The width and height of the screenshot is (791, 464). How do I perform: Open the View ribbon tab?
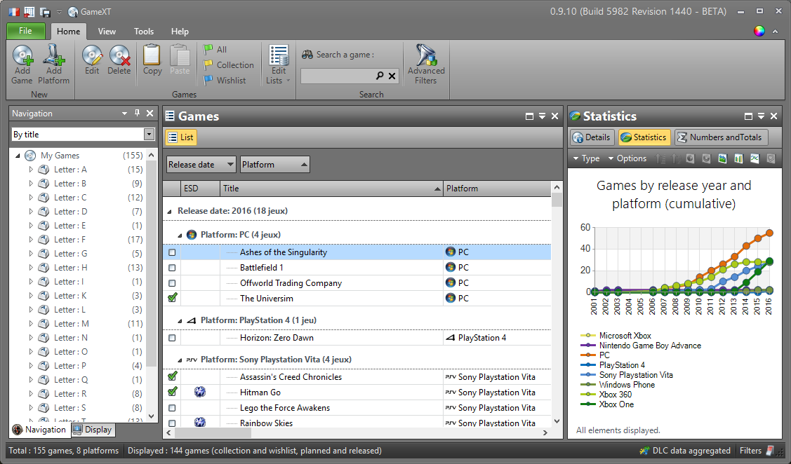107,32
